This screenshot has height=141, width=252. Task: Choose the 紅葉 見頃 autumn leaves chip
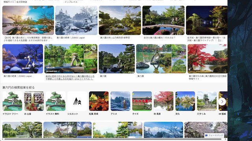tap(99, 103)
